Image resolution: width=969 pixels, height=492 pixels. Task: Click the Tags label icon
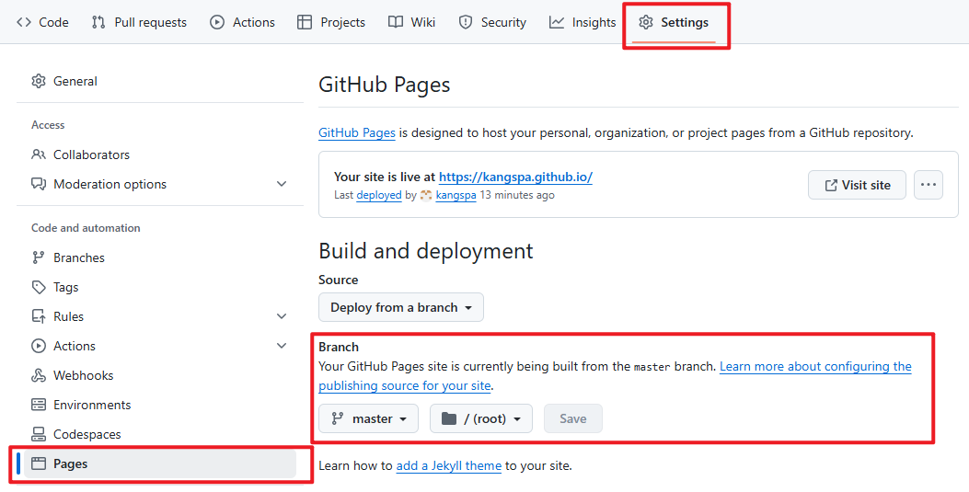pyautogui.click(x=39, y=287)
